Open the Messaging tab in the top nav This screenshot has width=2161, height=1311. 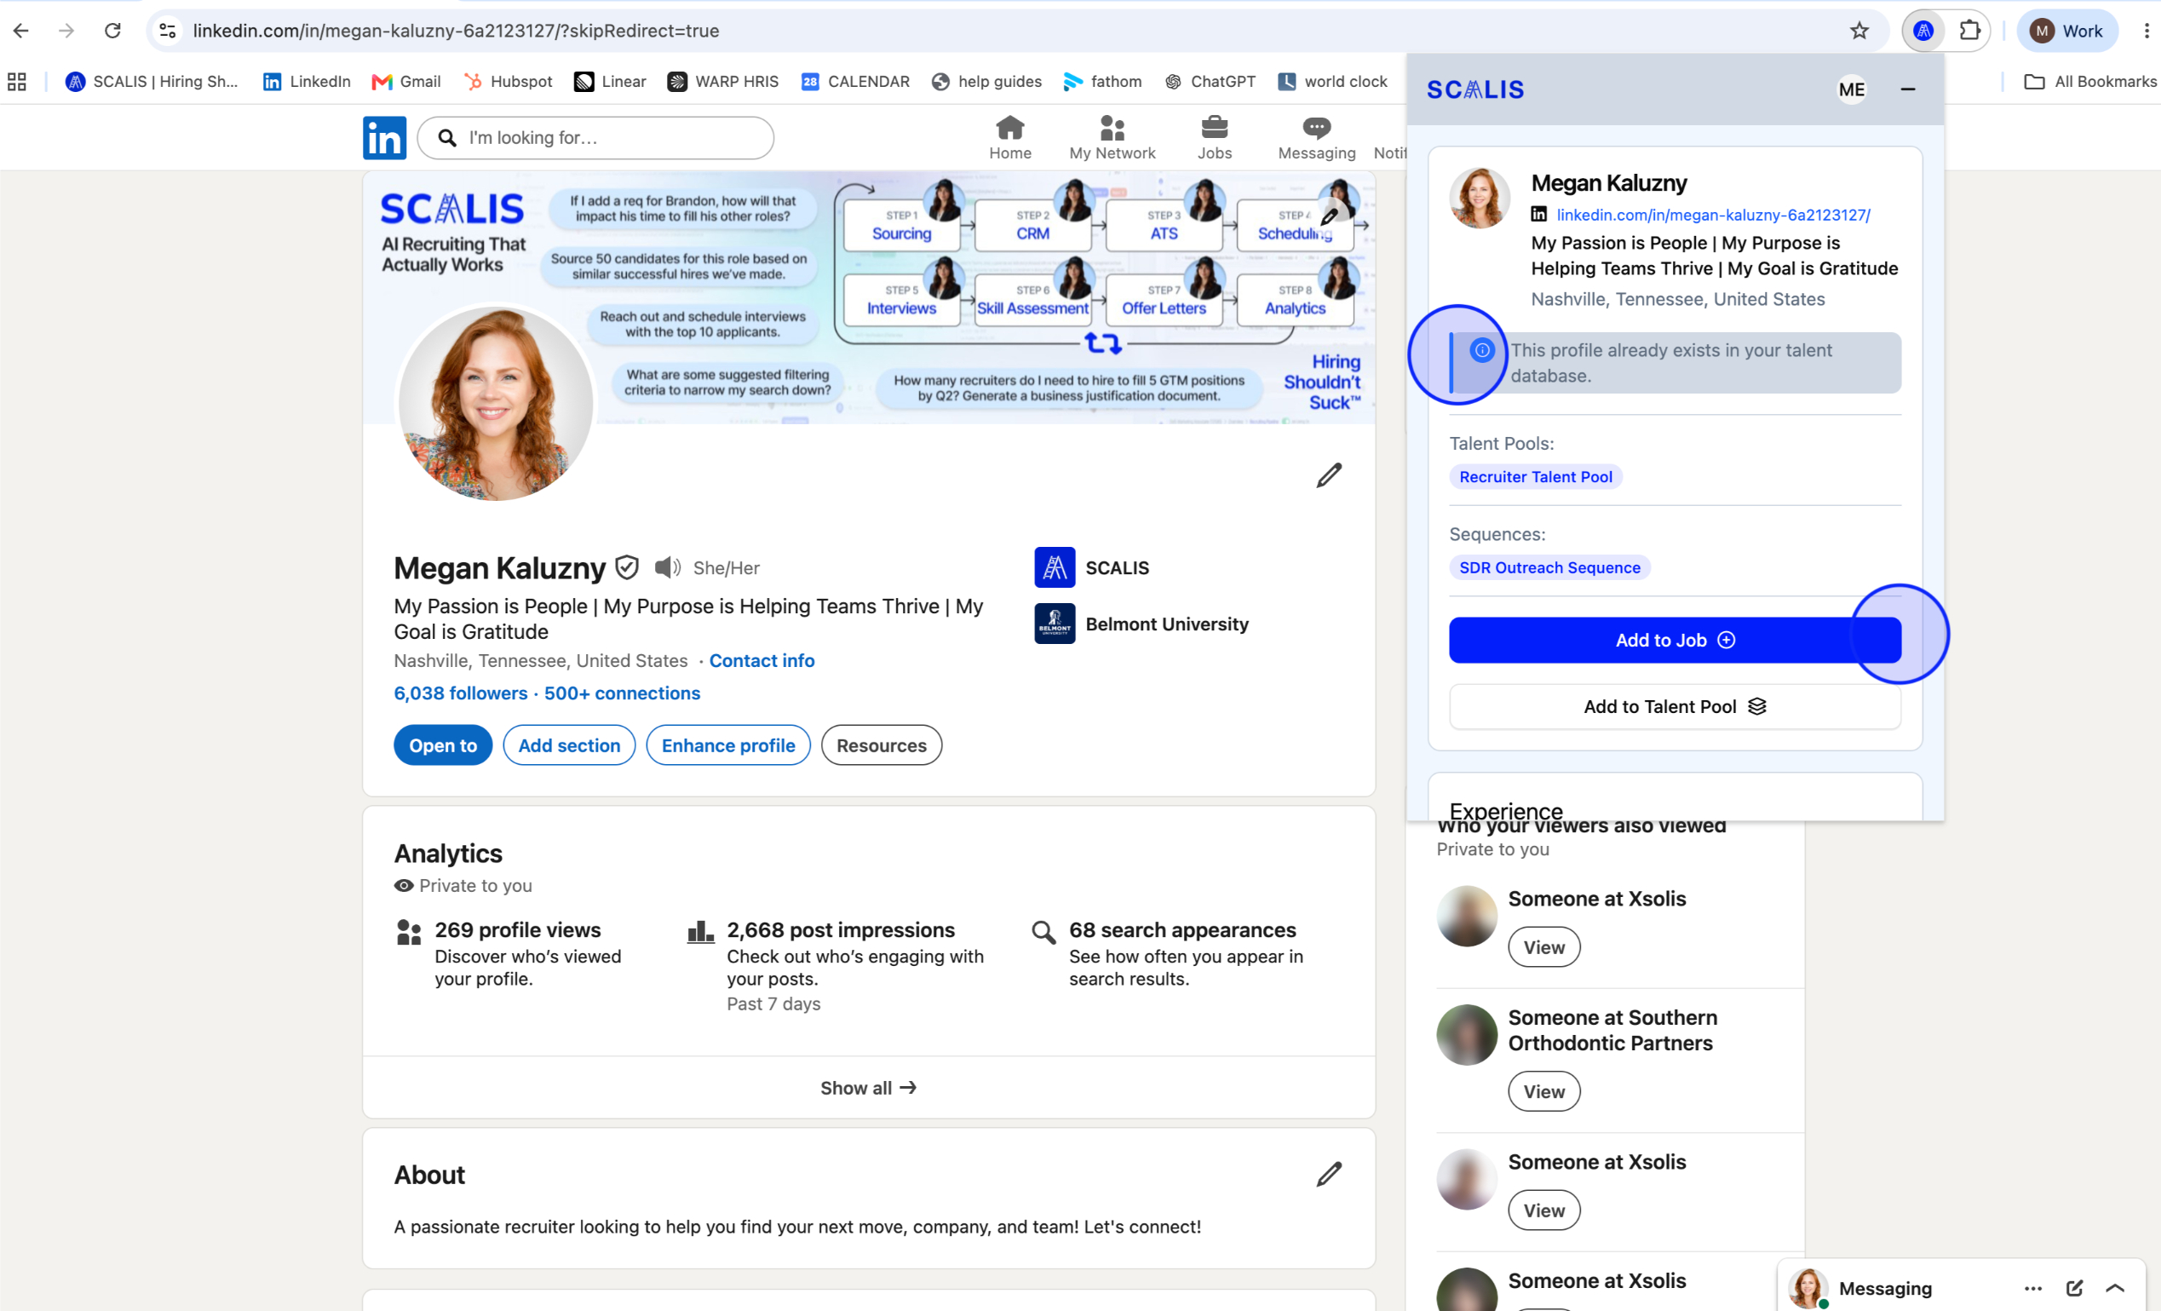coord(1316,138)
